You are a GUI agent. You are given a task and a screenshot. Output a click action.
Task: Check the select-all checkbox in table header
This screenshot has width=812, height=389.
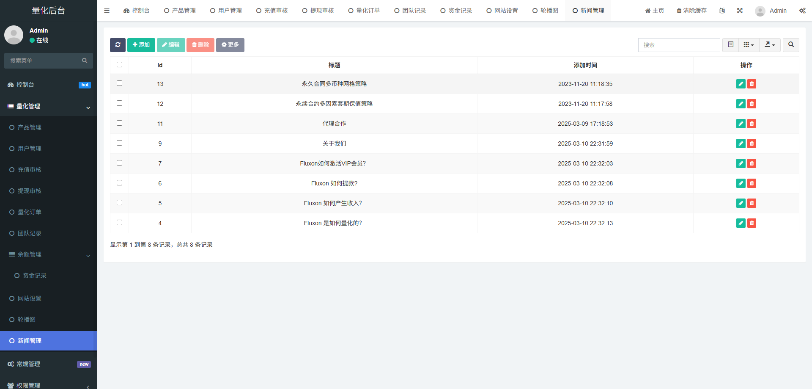click(x=119, y=65)
